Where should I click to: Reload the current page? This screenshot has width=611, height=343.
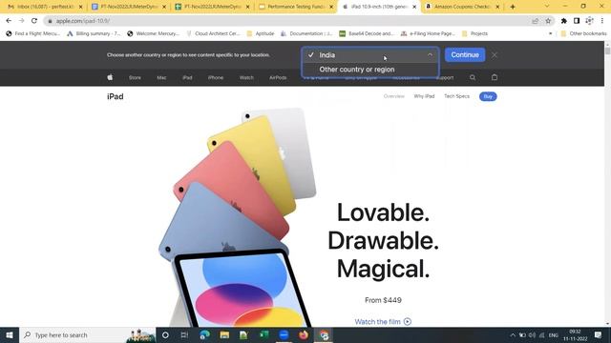pyautogui.click(x=34, y=21)
